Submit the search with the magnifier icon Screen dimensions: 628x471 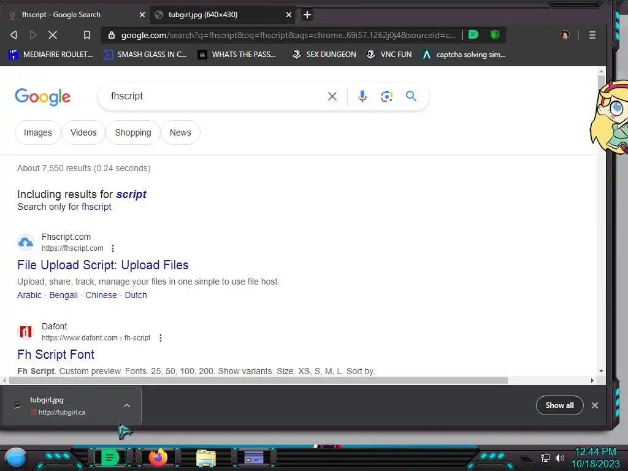pos(411,96)
